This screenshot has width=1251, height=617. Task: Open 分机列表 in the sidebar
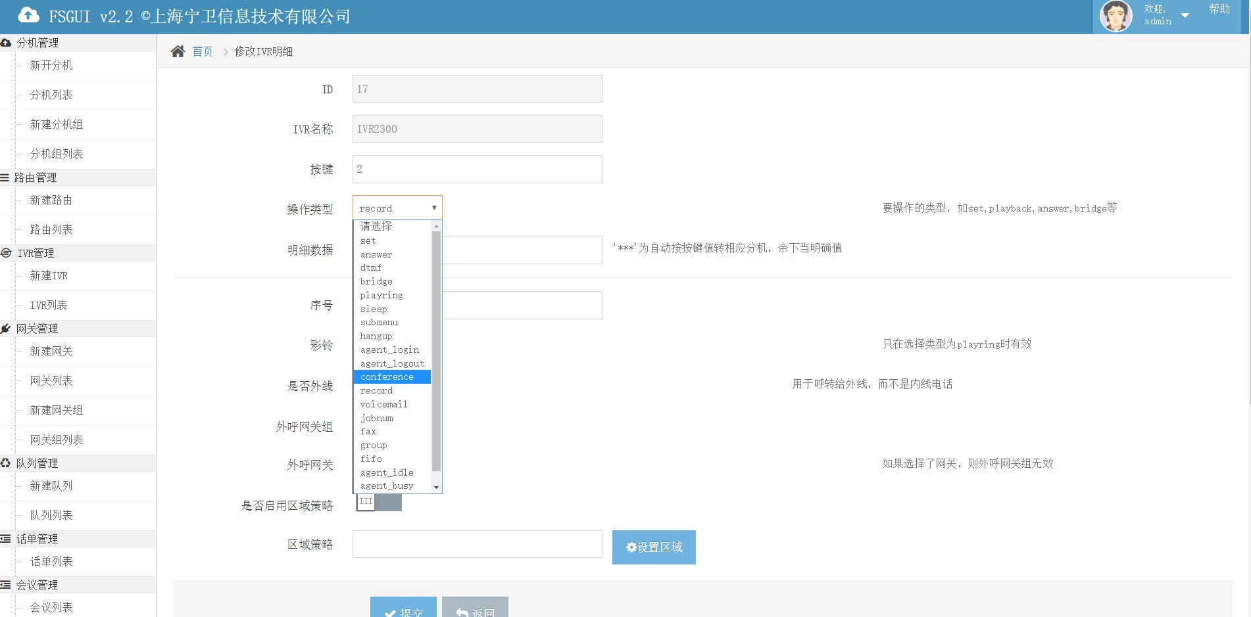[x=51, y=95]
